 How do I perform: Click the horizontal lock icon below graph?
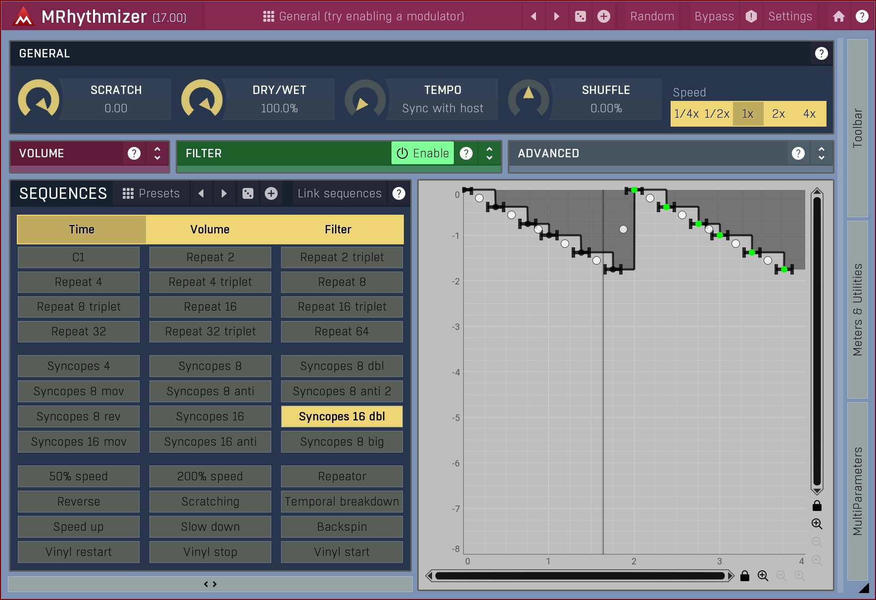[x=744, y=576]
